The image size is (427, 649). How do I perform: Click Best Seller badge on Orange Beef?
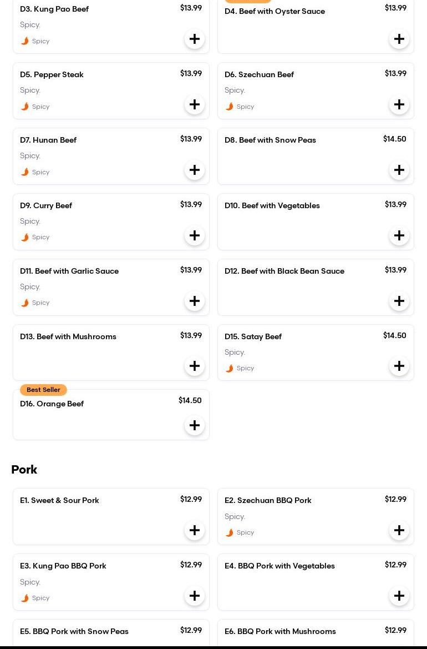pos(43,390)
